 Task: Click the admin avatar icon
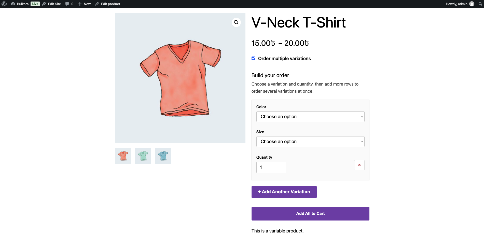pos(472,4)
